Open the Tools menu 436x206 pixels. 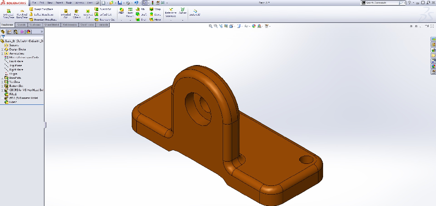(x=69, y=3)
